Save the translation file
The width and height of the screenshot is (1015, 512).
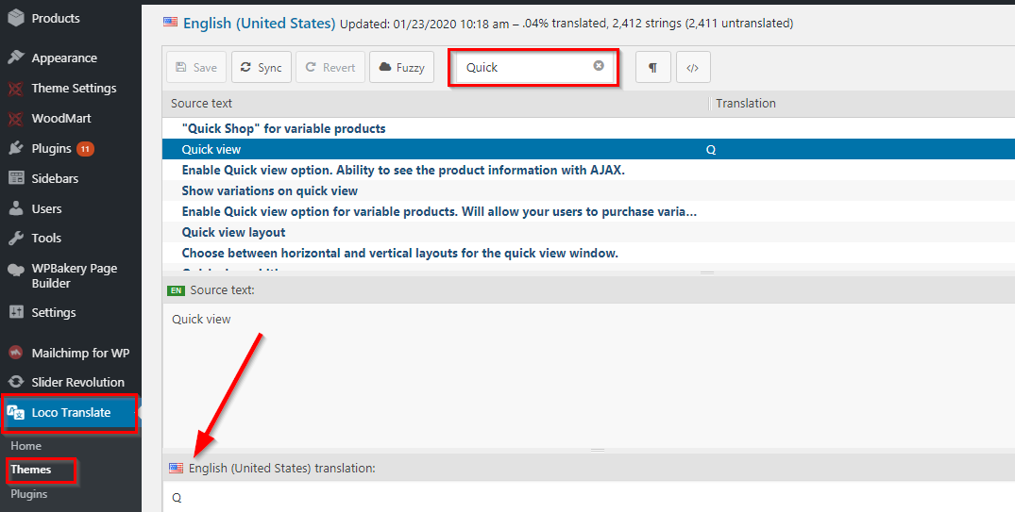(196, 67)
